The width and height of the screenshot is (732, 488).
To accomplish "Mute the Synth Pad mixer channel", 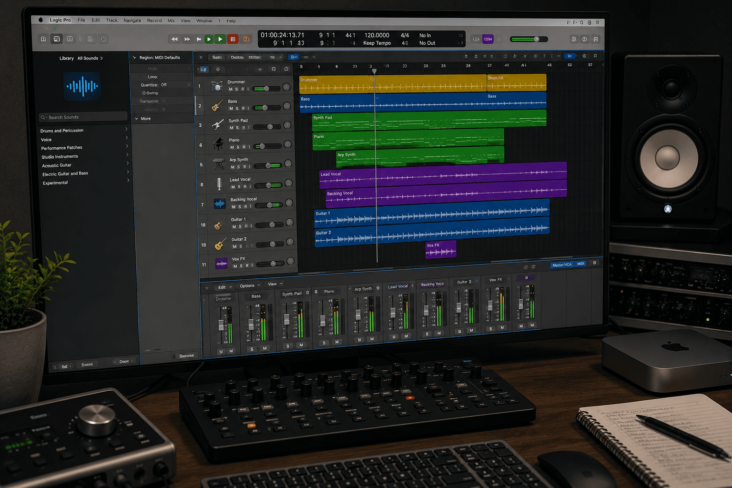I will pos(301,345).
